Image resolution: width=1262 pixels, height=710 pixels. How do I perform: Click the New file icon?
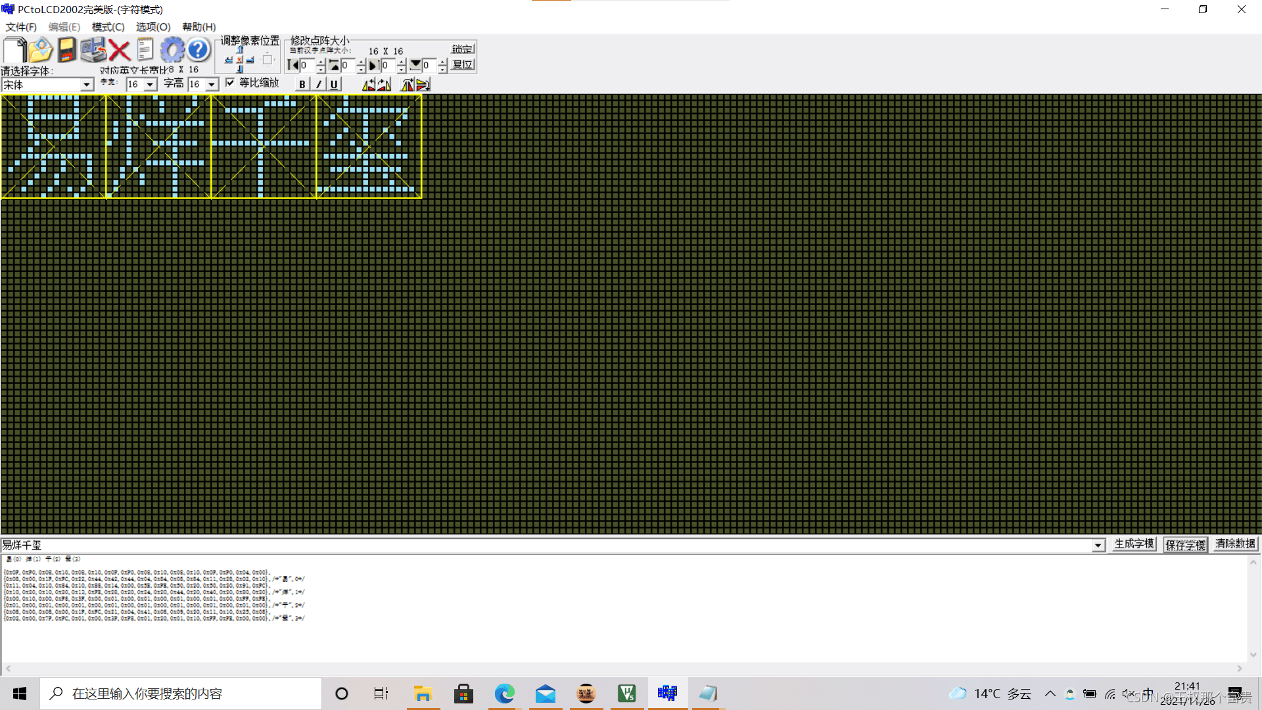tap(14, 50)
